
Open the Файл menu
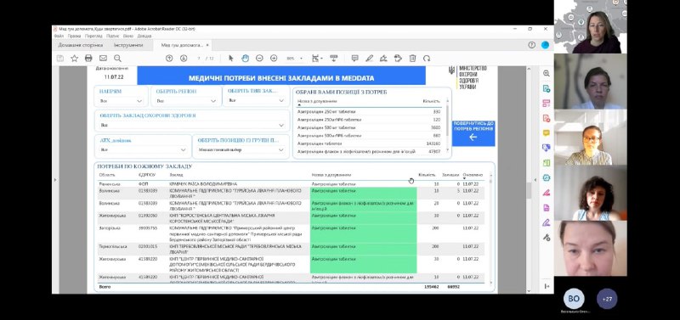(59, 36)
